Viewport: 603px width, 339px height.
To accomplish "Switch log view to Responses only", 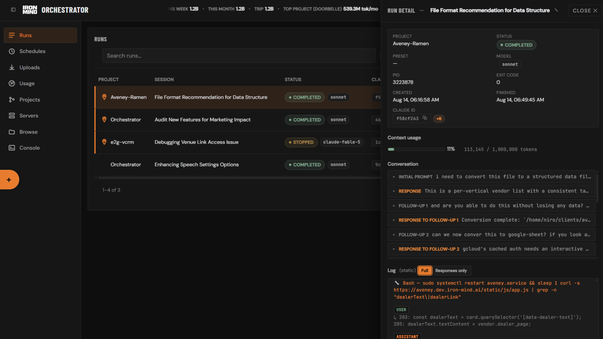I will pos(451,270).
